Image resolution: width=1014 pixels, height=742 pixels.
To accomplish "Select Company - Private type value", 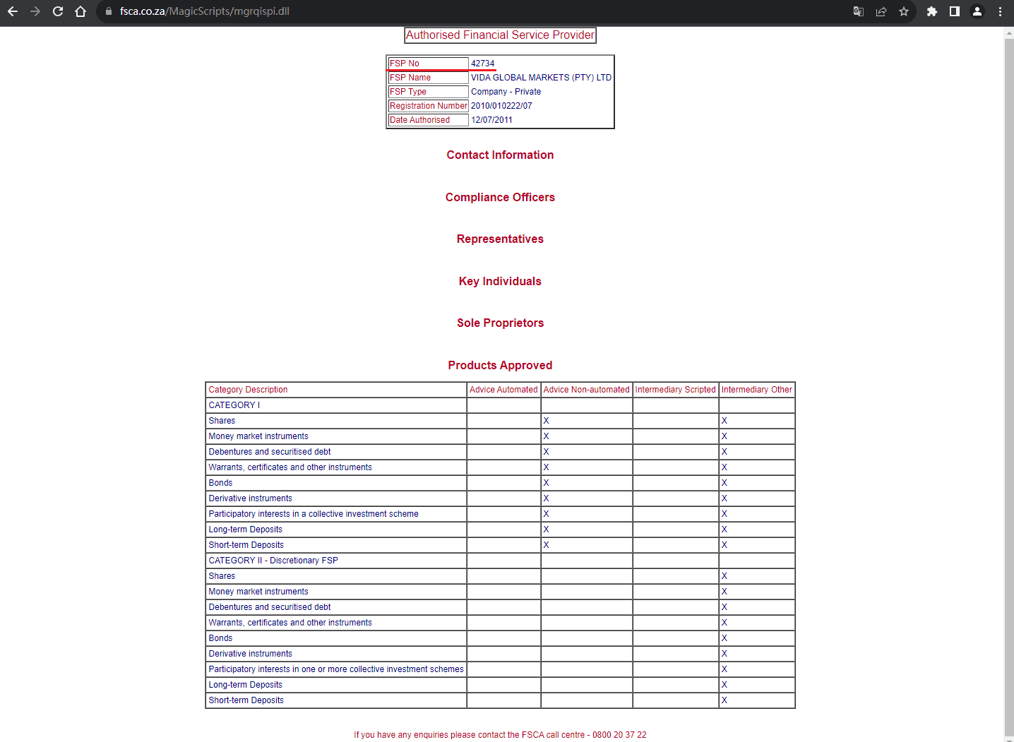I will [x=506, y=92].
